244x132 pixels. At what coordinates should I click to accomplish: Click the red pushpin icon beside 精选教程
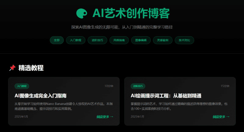(12, 68)
